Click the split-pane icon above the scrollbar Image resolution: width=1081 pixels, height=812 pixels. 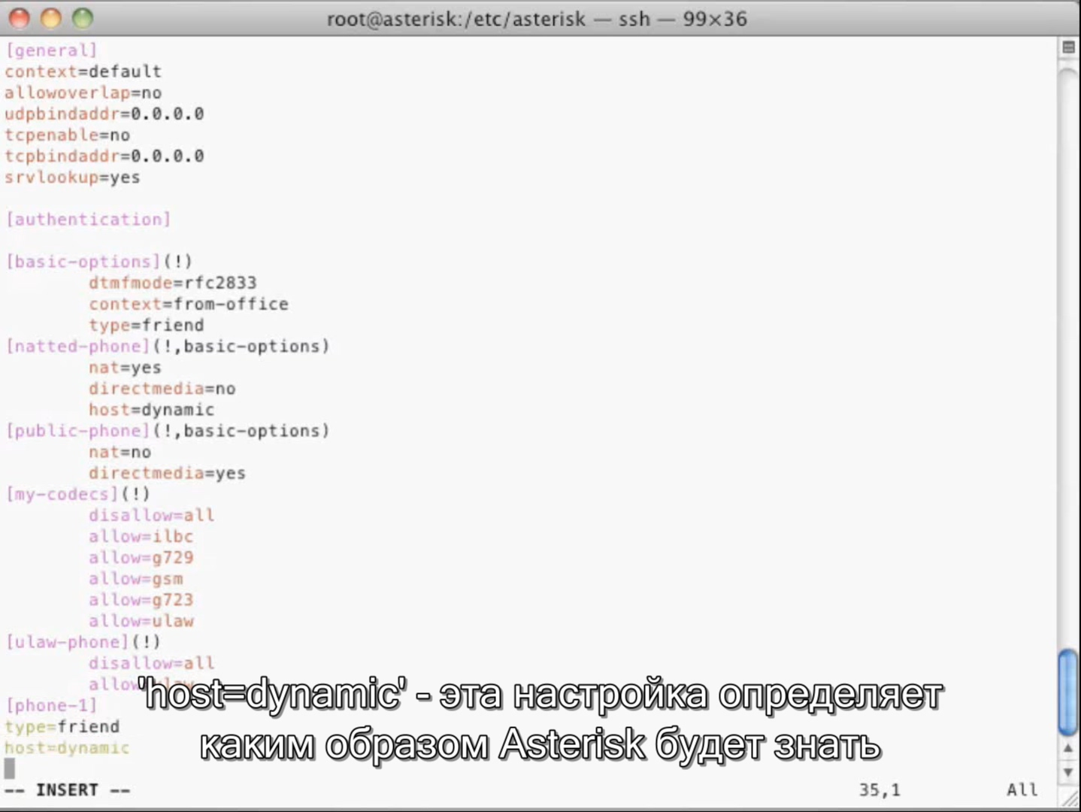(x=1068, y=47)
